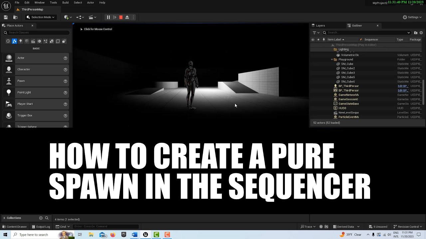Expand the Collections section

tap(4, 218)
